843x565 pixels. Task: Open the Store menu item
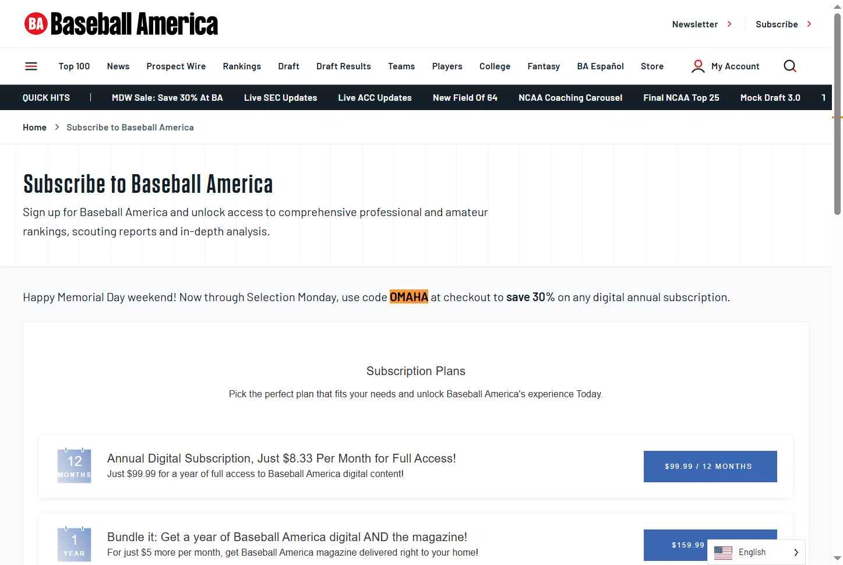point(652,66)
